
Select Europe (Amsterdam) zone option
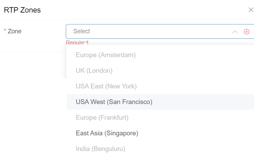tap(106, 55)
